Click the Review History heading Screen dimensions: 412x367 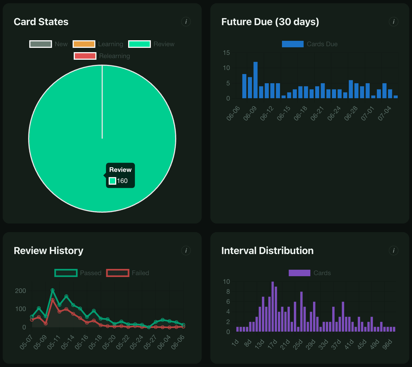[x=48, y=251]
